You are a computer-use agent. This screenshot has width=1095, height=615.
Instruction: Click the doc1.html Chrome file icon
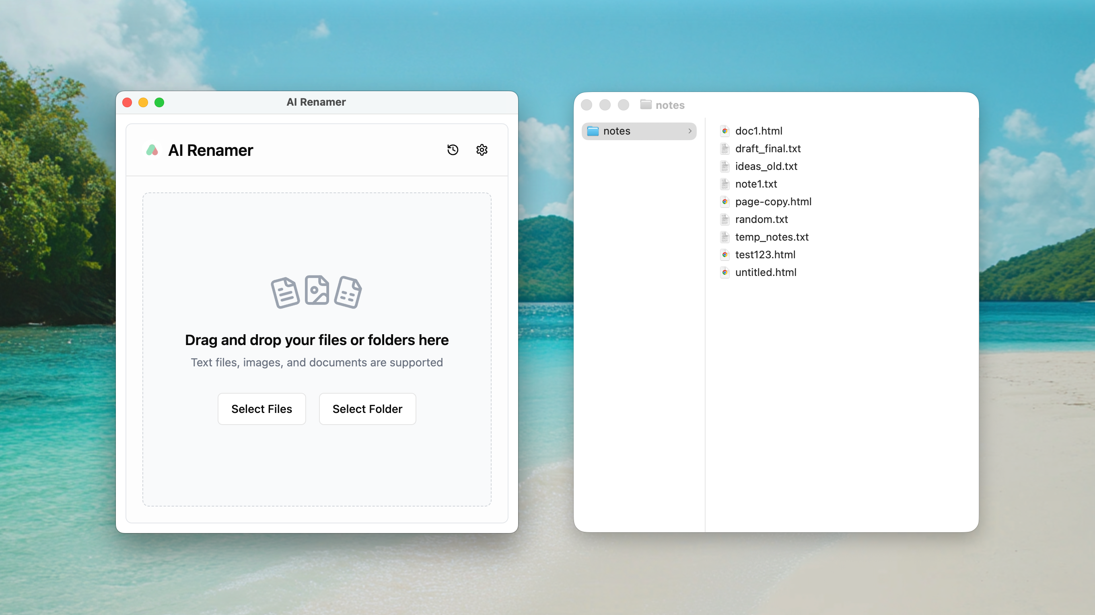pyautogui.click(x=725, y=131)
